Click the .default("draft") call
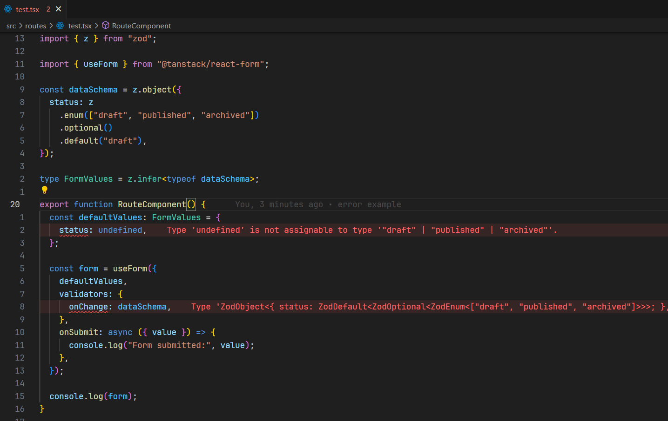This screenshot has height=421, width=668. (101, 141)
